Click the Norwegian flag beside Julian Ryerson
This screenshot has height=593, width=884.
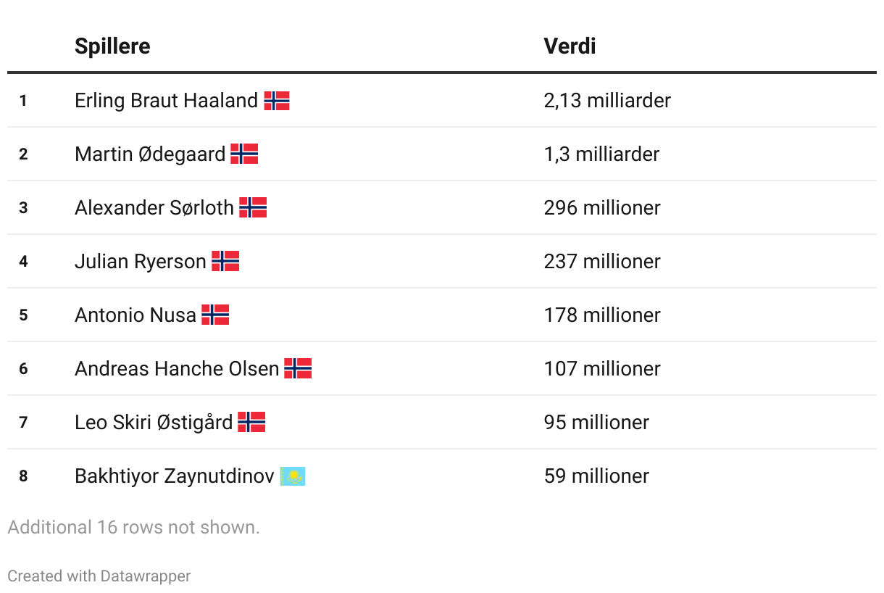pos(225,262)
